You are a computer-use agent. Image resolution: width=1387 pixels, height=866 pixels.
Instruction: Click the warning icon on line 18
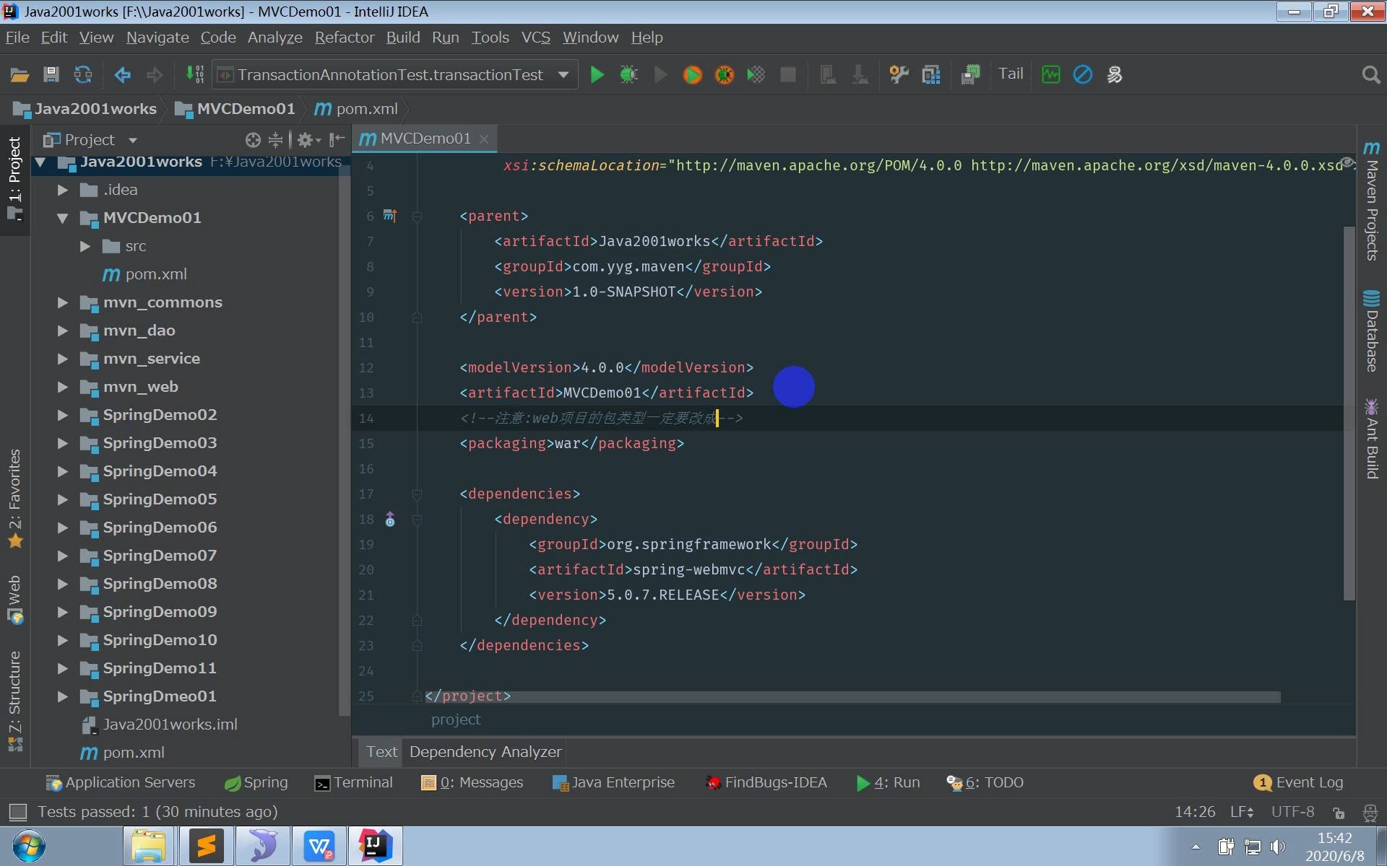click(390, 518)
